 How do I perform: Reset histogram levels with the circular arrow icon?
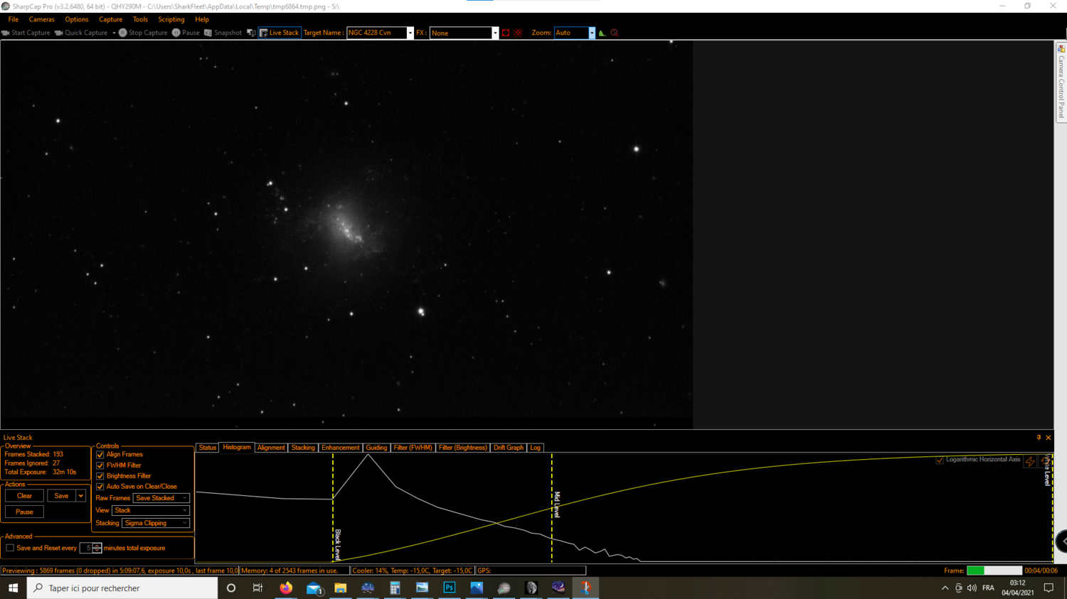1044,462
